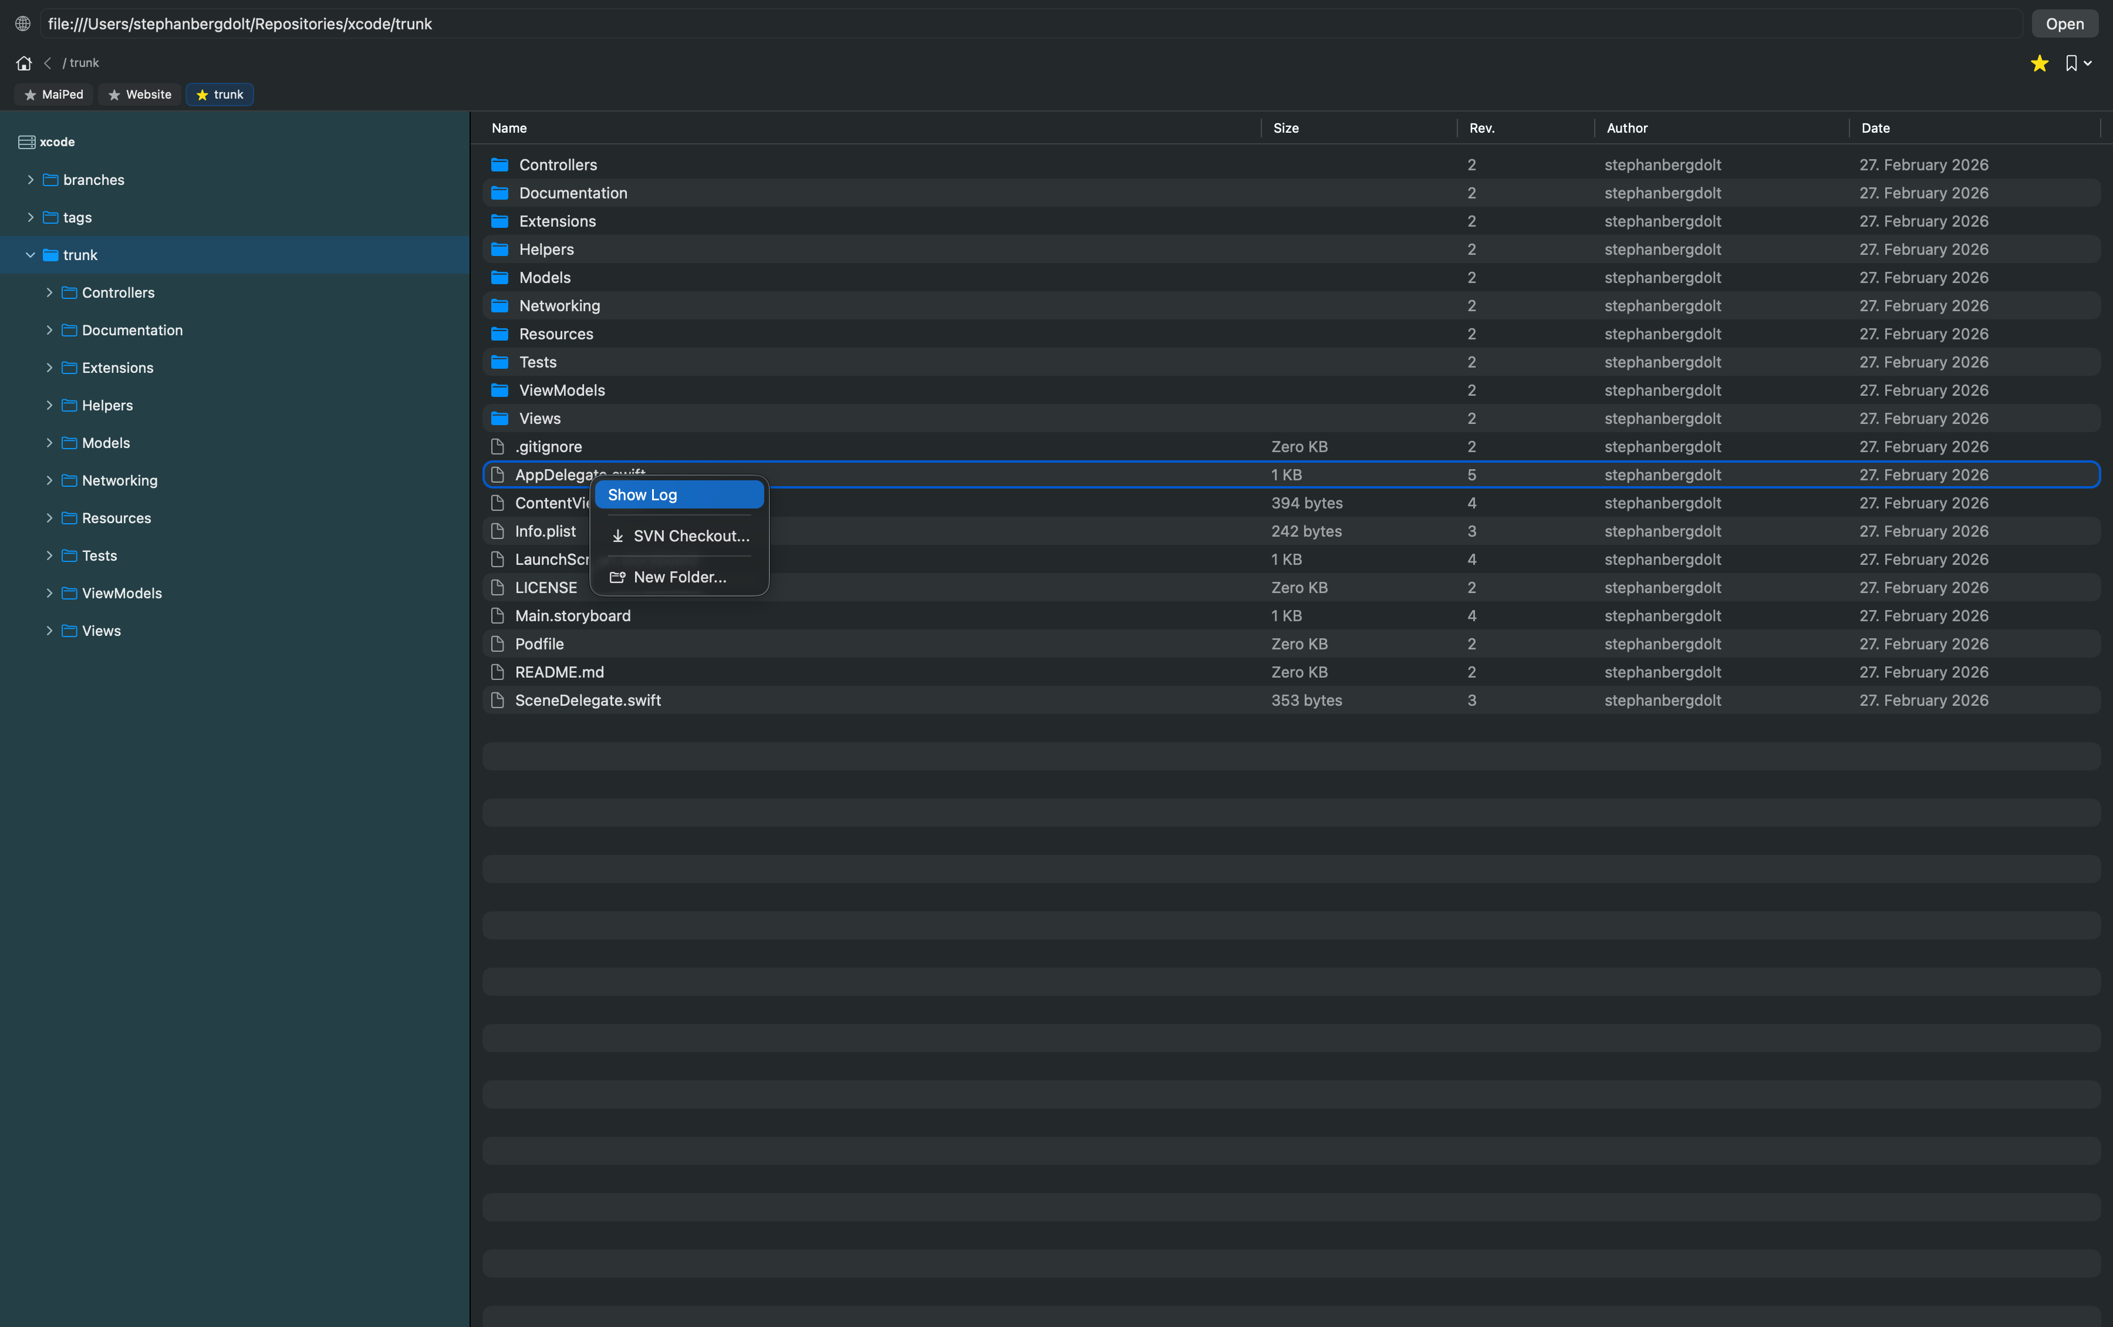Click the back navigation arrow

(46, 62)
